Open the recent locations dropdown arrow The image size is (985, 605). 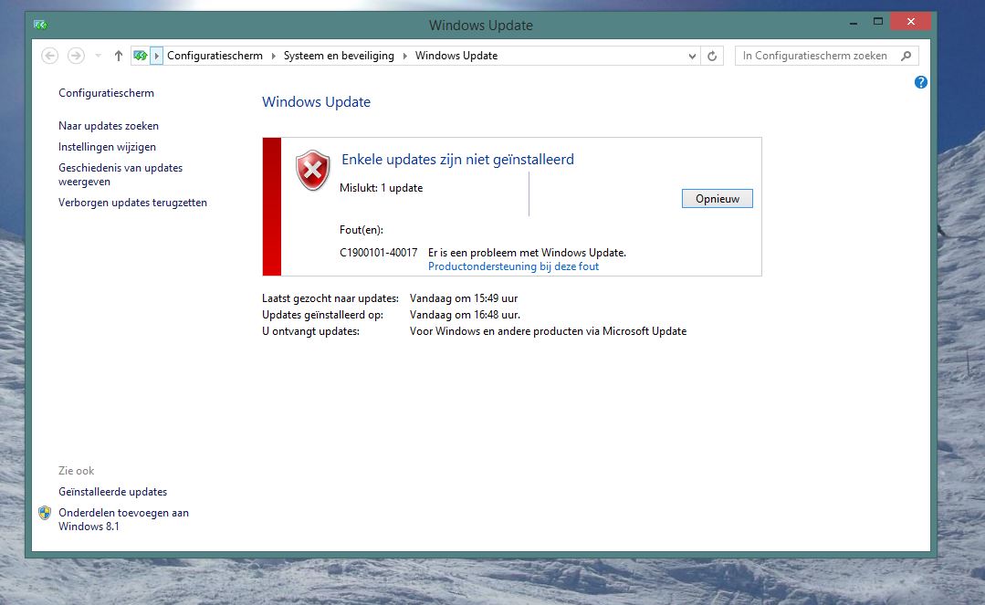[x=98, y=56]
